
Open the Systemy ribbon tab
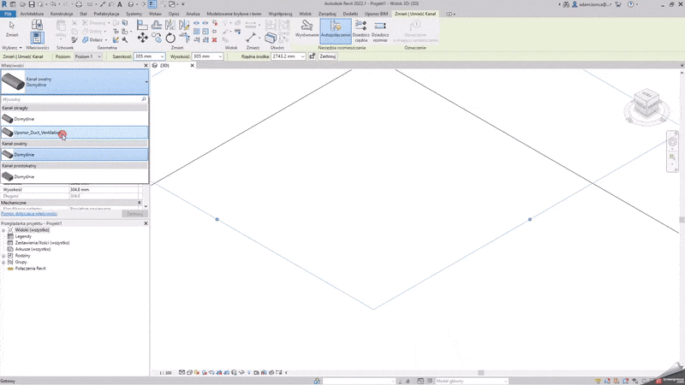[134, 14]
